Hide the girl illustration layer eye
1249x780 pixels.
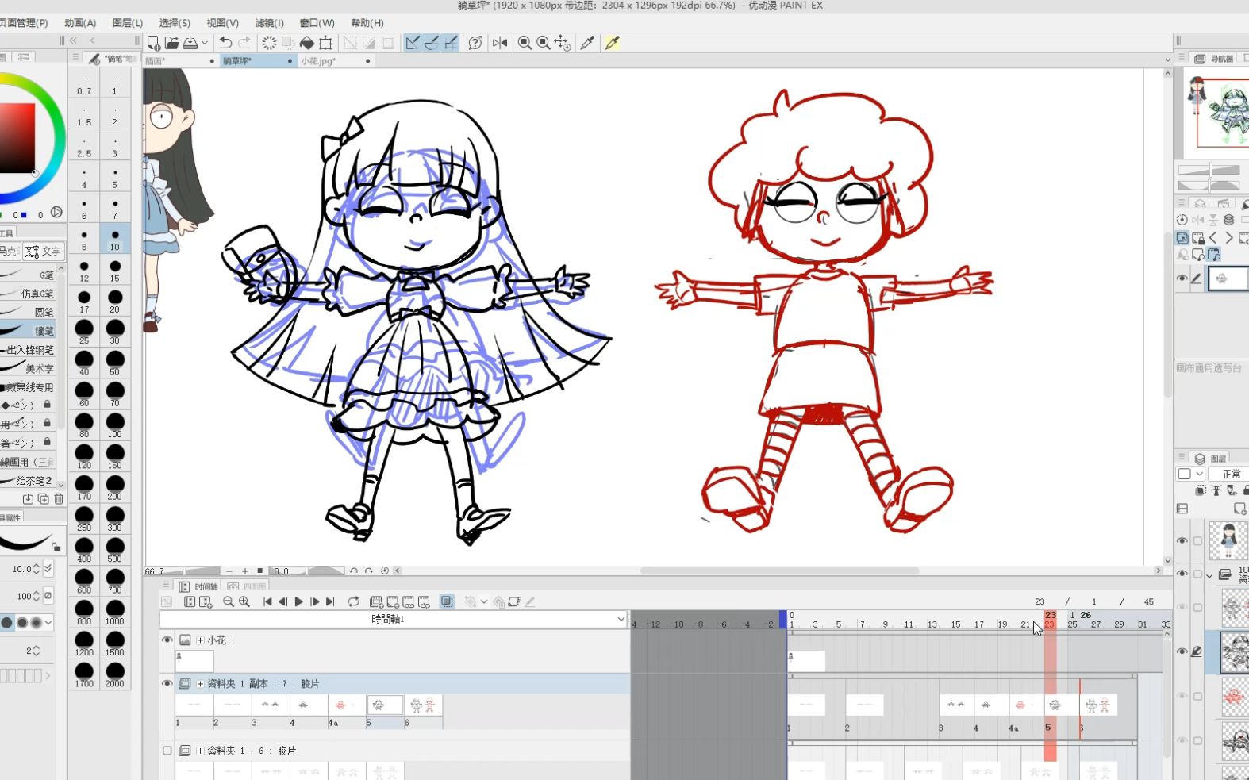coord(1182,540)
